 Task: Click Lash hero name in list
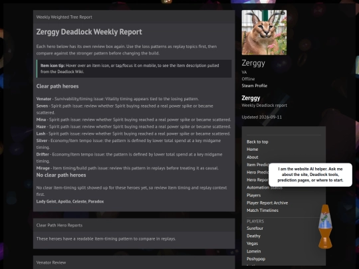[x=41, y=134]
